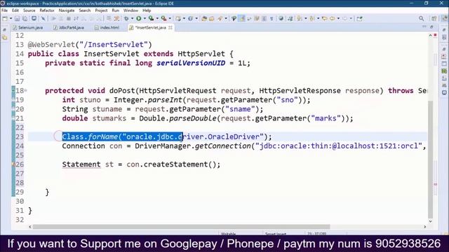Toggle the Pin Editor toolbar button
Viewport: 449px width, 252px height.
(x=359, y=19)
